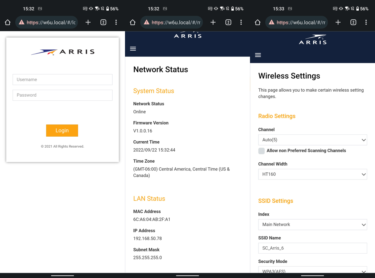The image size is (375, 278).
Task: Click the orange Login button
Action: 62,130
